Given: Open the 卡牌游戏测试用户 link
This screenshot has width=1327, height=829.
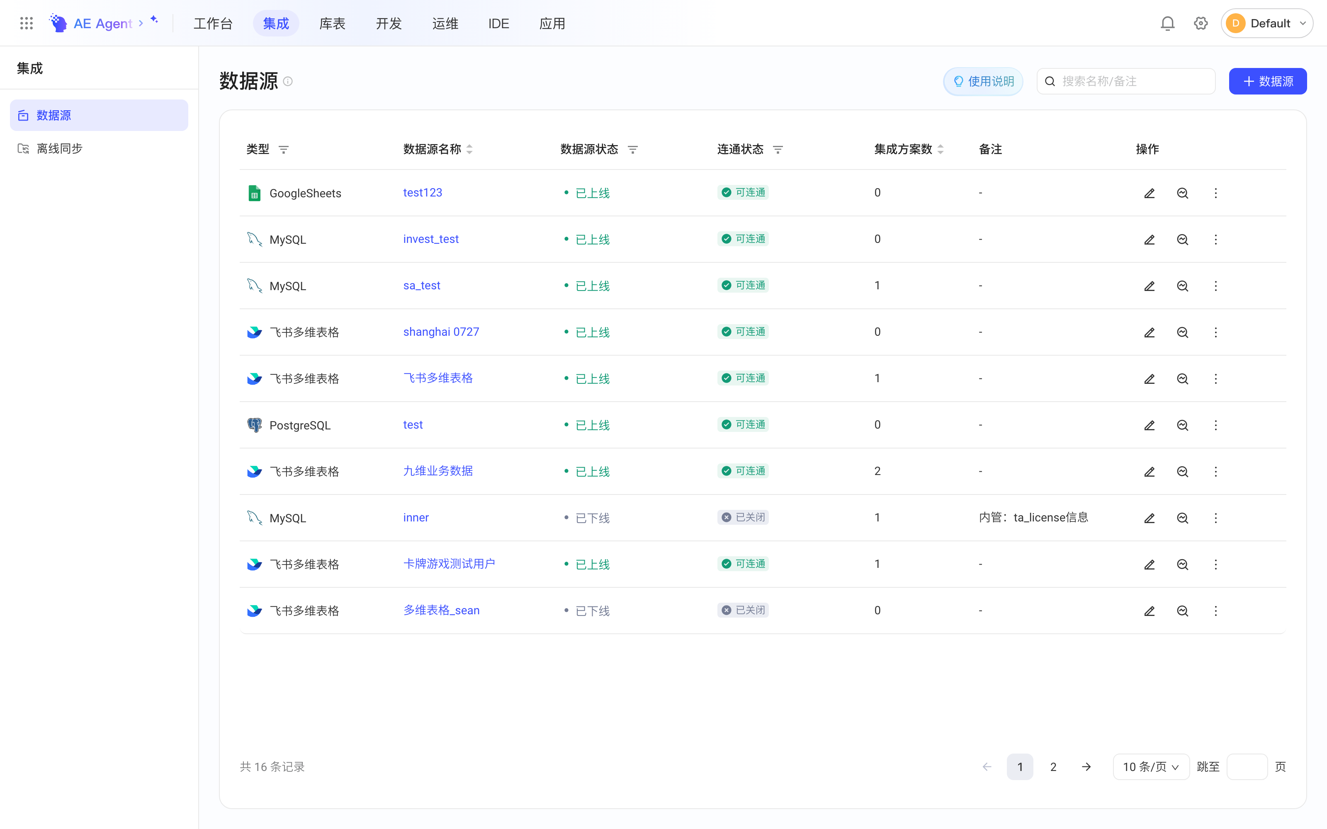Looking at the screenshot, I should pos(449,564).
